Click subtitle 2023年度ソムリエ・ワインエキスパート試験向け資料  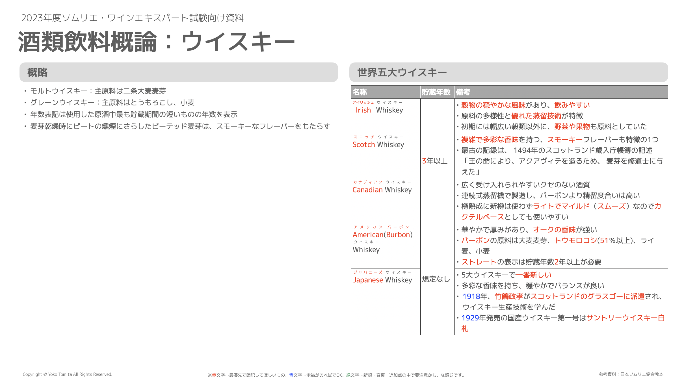point(132,18)
